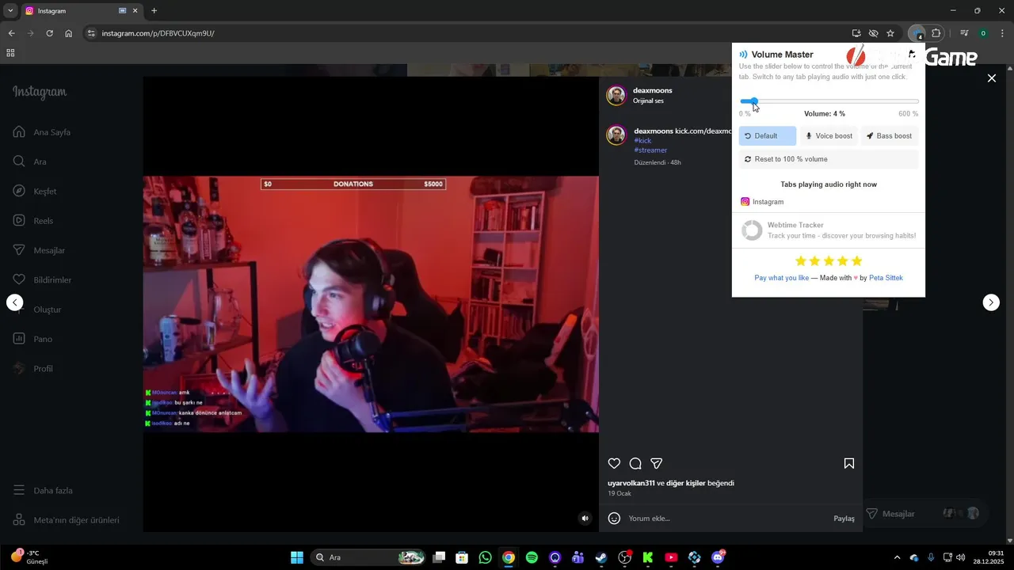This screenshot has width=1014, height=570.
Task: Show Bildirimler notifications
Action: (42, 279)
